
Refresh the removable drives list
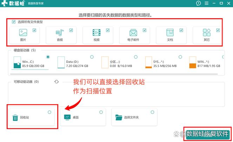pyautogui.click(x=56, y=81)
